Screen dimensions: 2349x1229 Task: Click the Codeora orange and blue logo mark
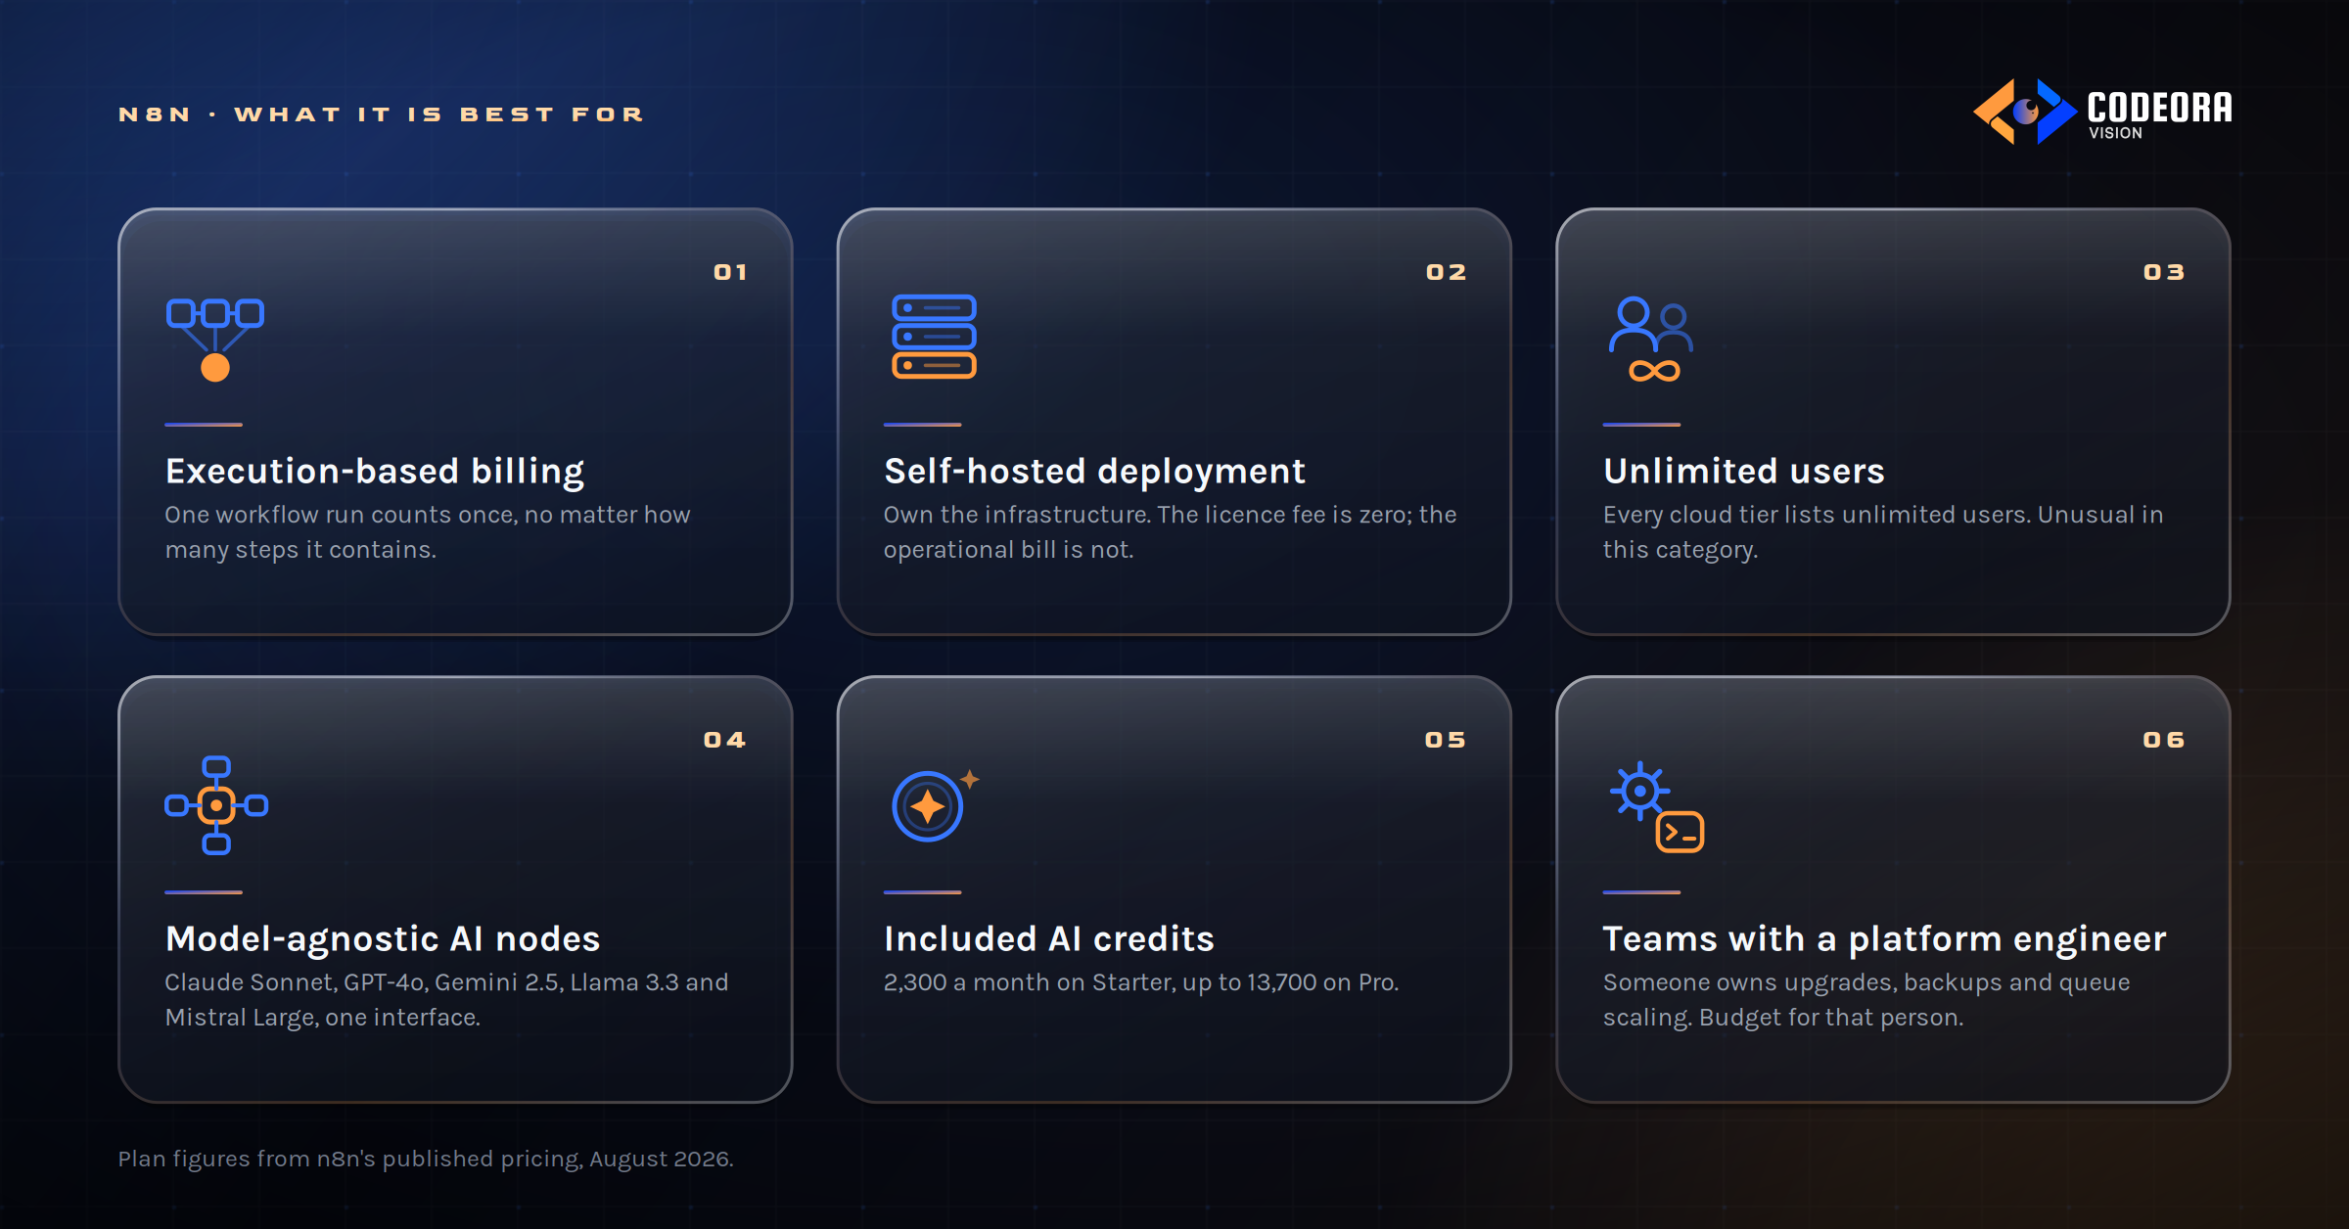pos(2024,112)
